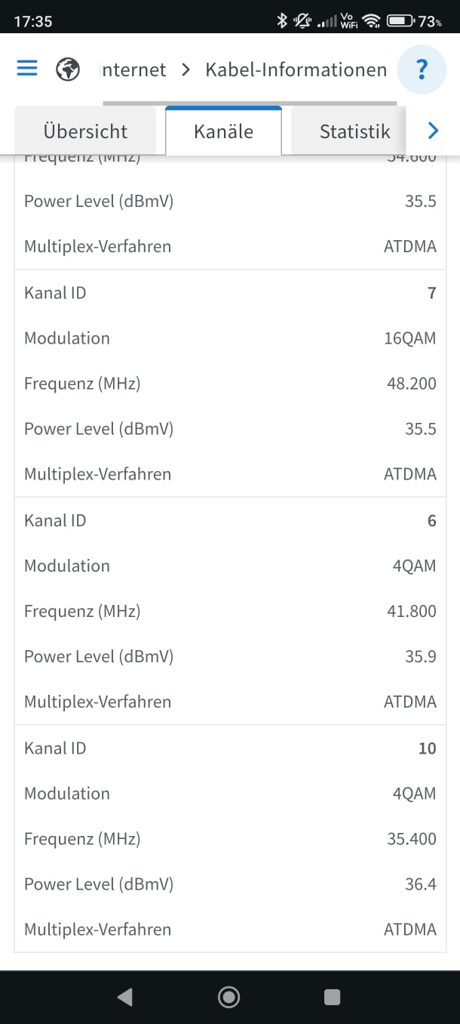Select the Kanäle tab
Image resolution: width=460 pixels, height=1024 pixels.
[x=223, y=131]
